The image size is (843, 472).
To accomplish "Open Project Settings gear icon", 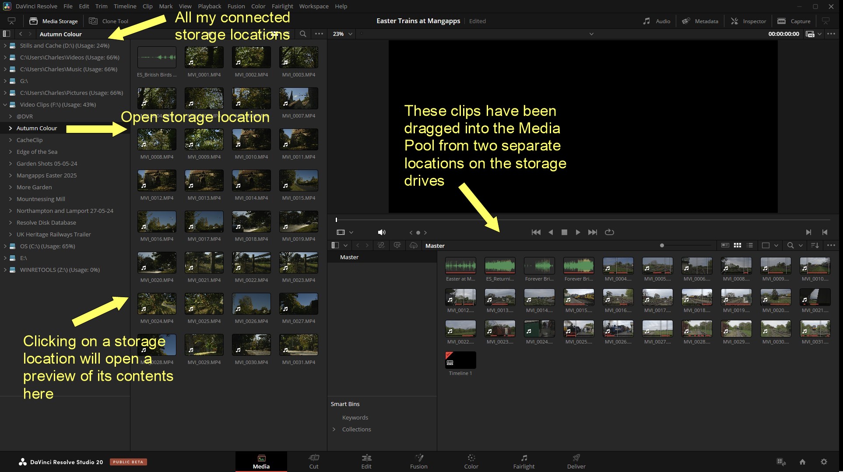I will (x=824, y=462).
